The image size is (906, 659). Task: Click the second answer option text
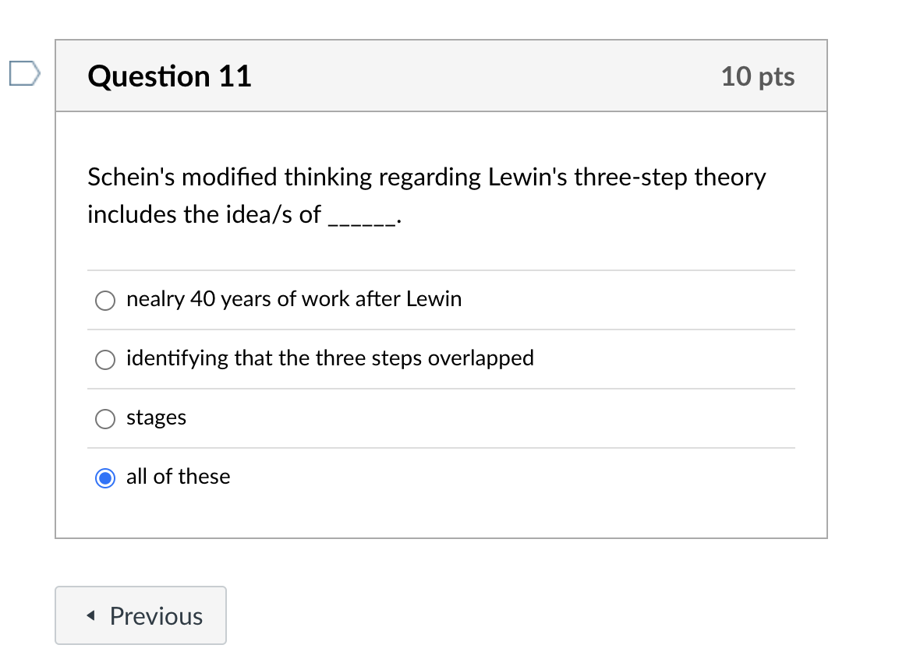330,358
